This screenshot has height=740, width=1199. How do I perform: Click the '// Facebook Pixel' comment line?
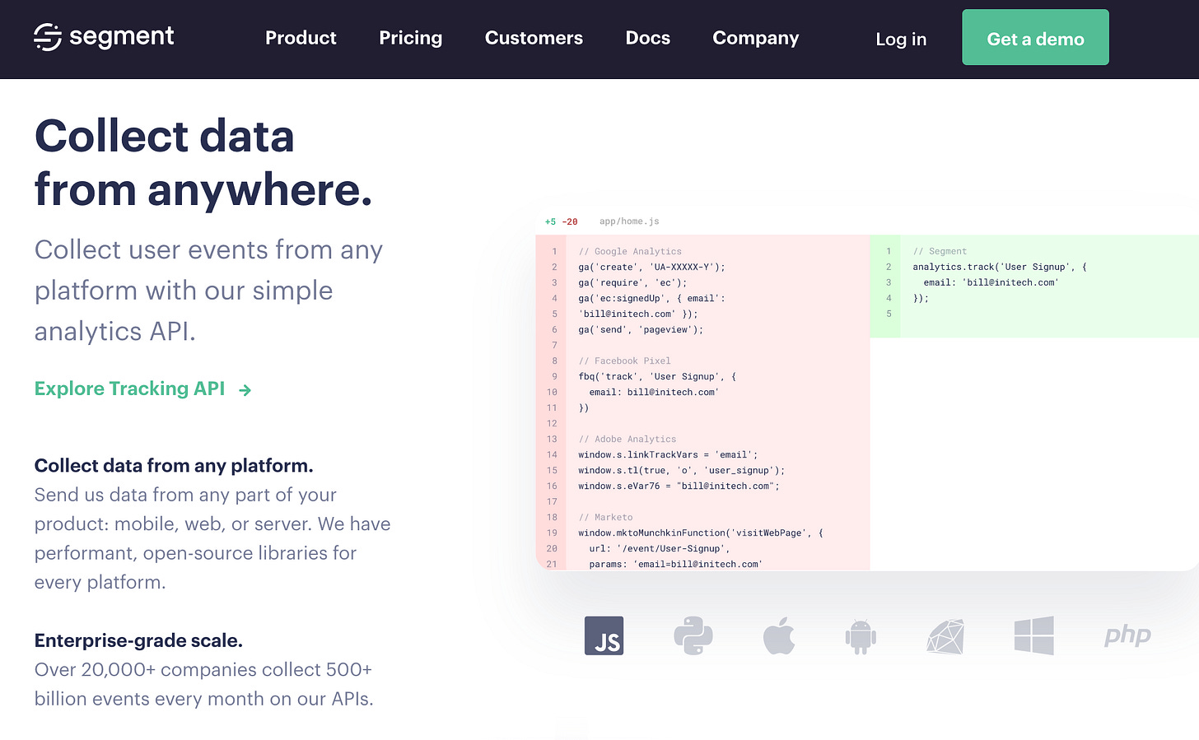point(624,361)
